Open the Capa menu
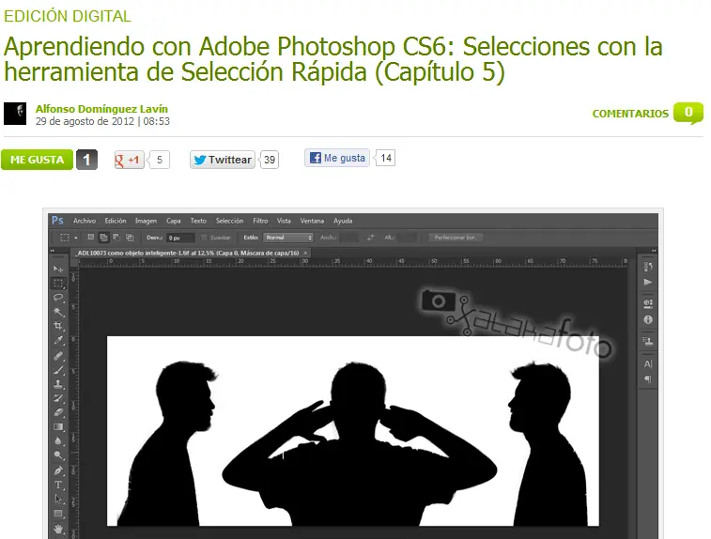The image size is (711, 539). click(173, 221)
